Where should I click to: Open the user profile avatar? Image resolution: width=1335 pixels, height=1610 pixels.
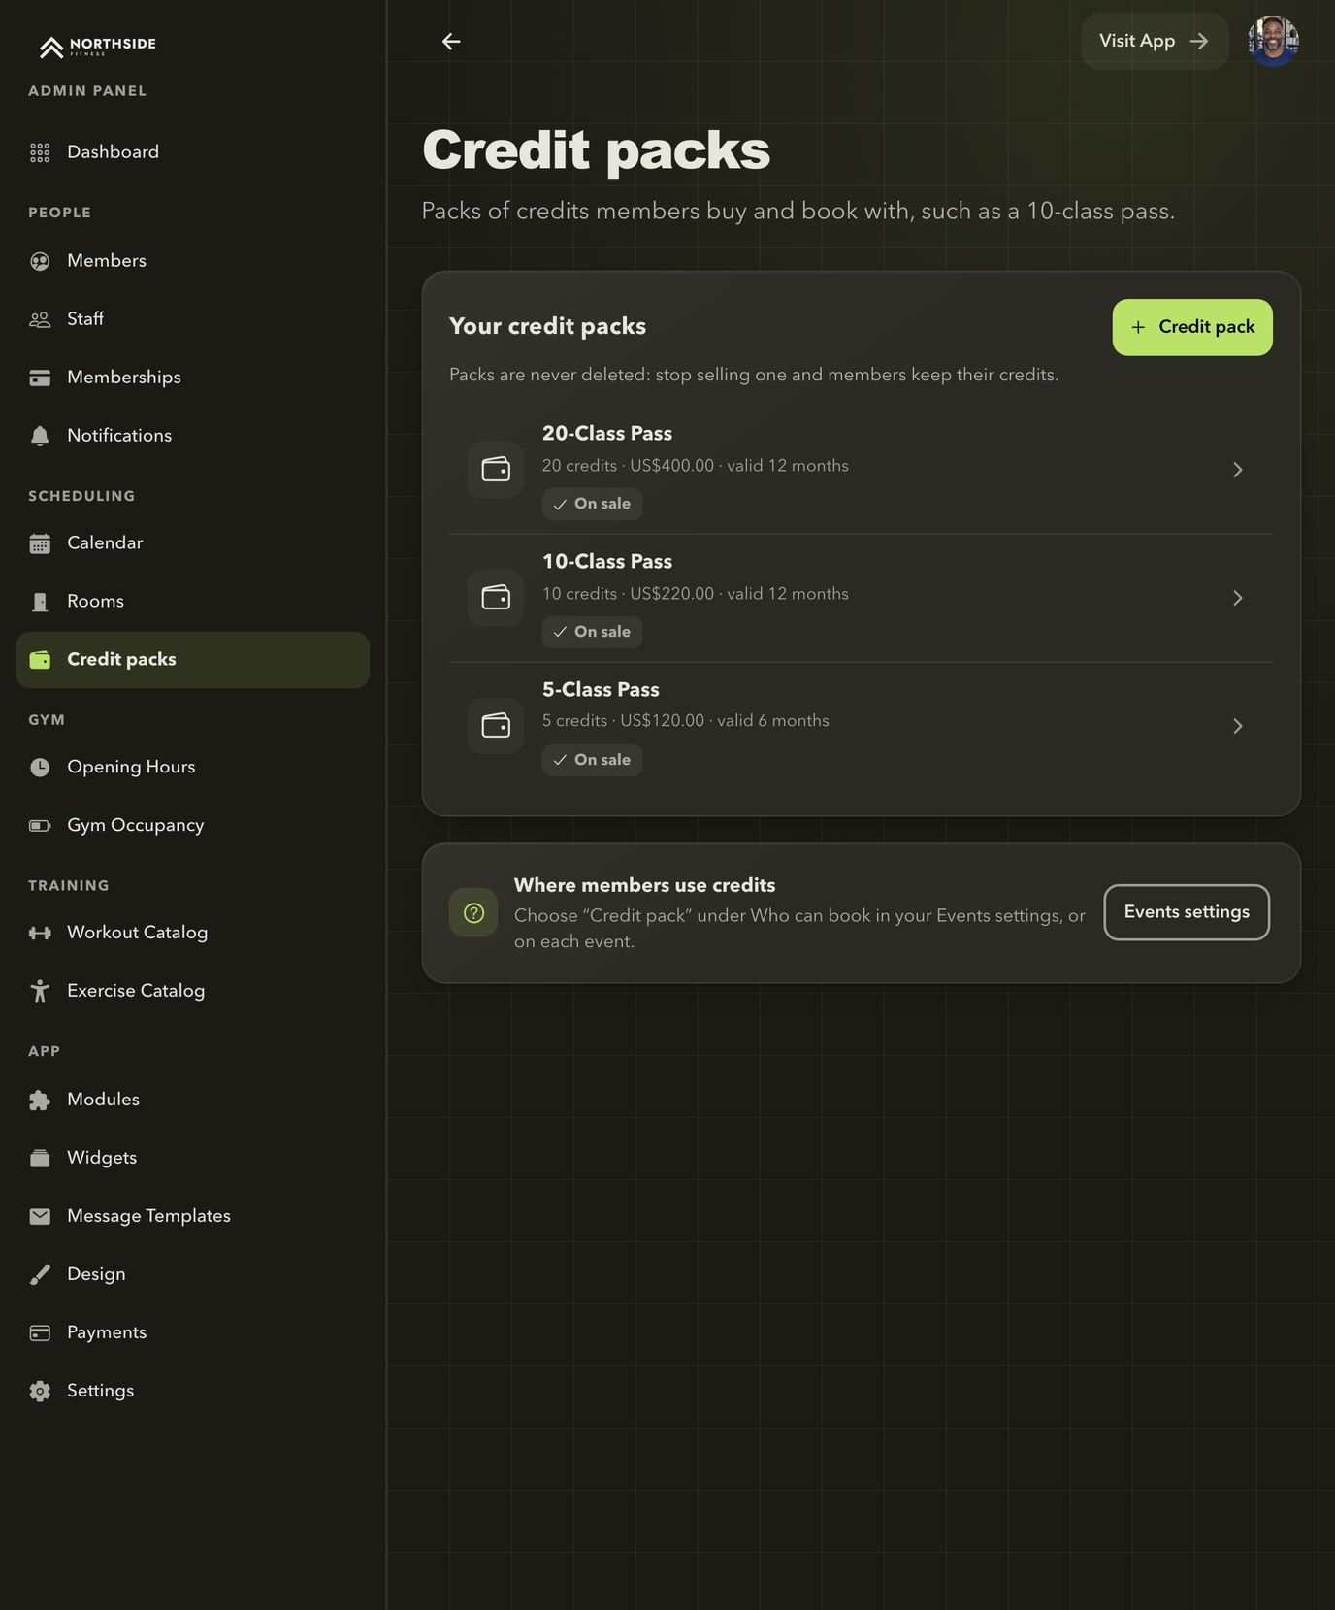pyautogui.click(x=1273, y=41)
